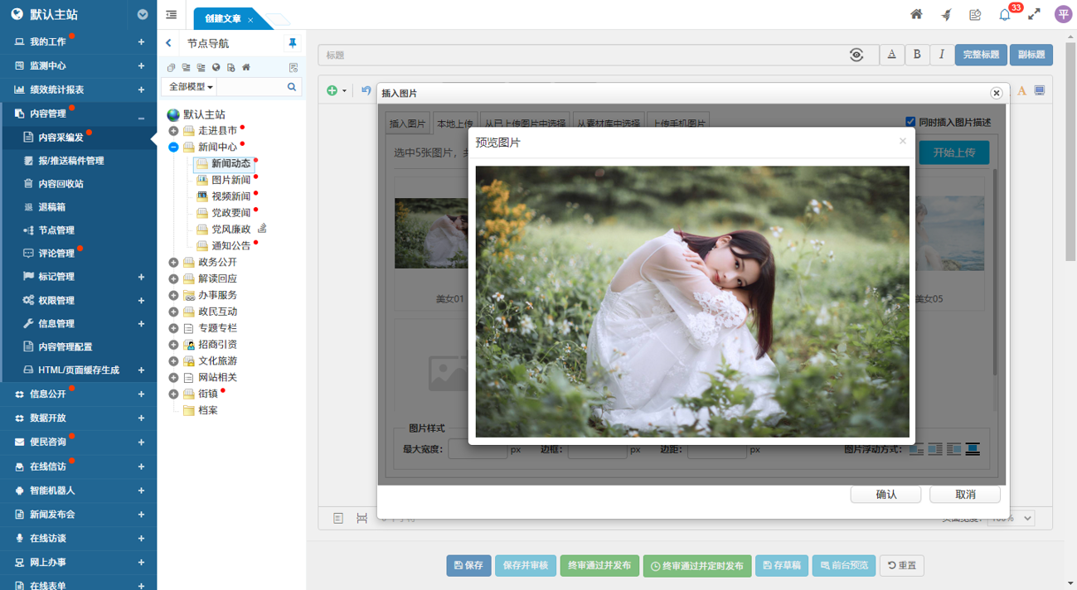The height and width of the screenshot is (590, 1077).
Task: Click the search magnifier in node navigation
Action: point(292,87)
